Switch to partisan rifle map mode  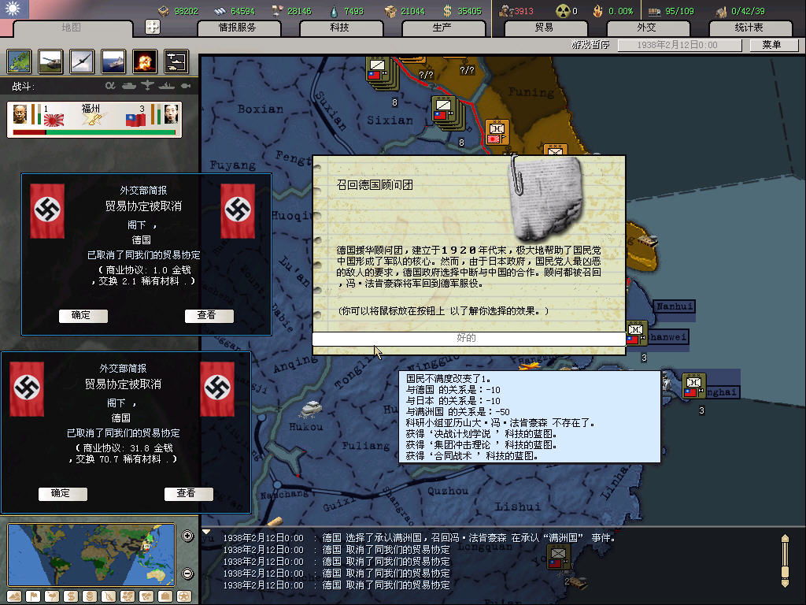click(x=109, y=596)
